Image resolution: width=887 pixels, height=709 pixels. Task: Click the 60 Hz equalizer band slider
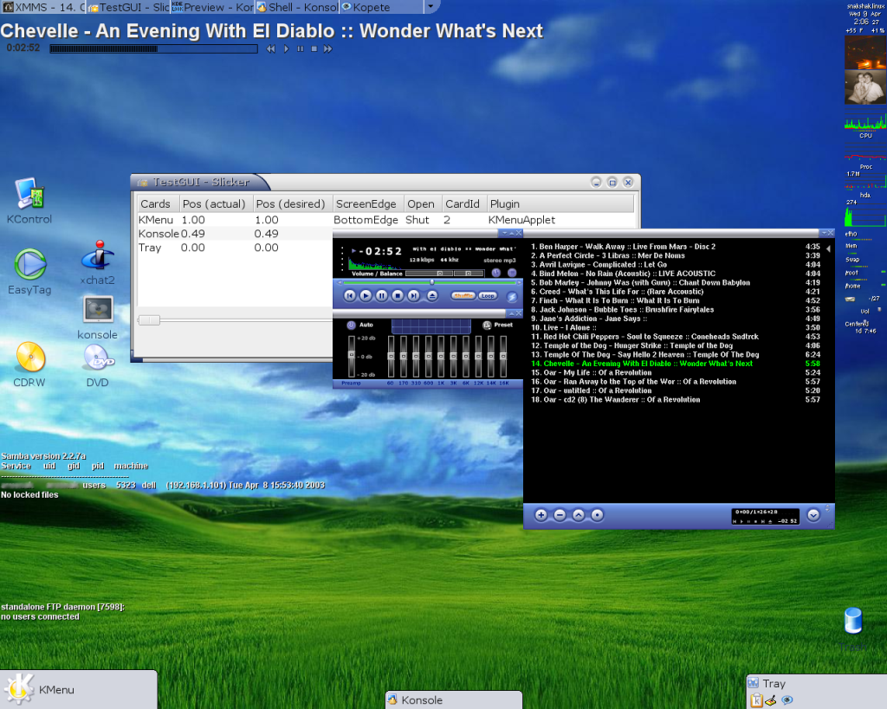point(391,356)
